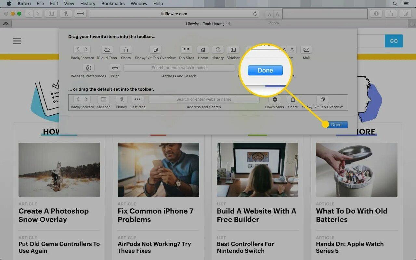Screen dimensions: 416x260
Task: Click the Show/Exit Tab Overview icon in the default set
Action: pyautogui.click(x=322, y=99)
